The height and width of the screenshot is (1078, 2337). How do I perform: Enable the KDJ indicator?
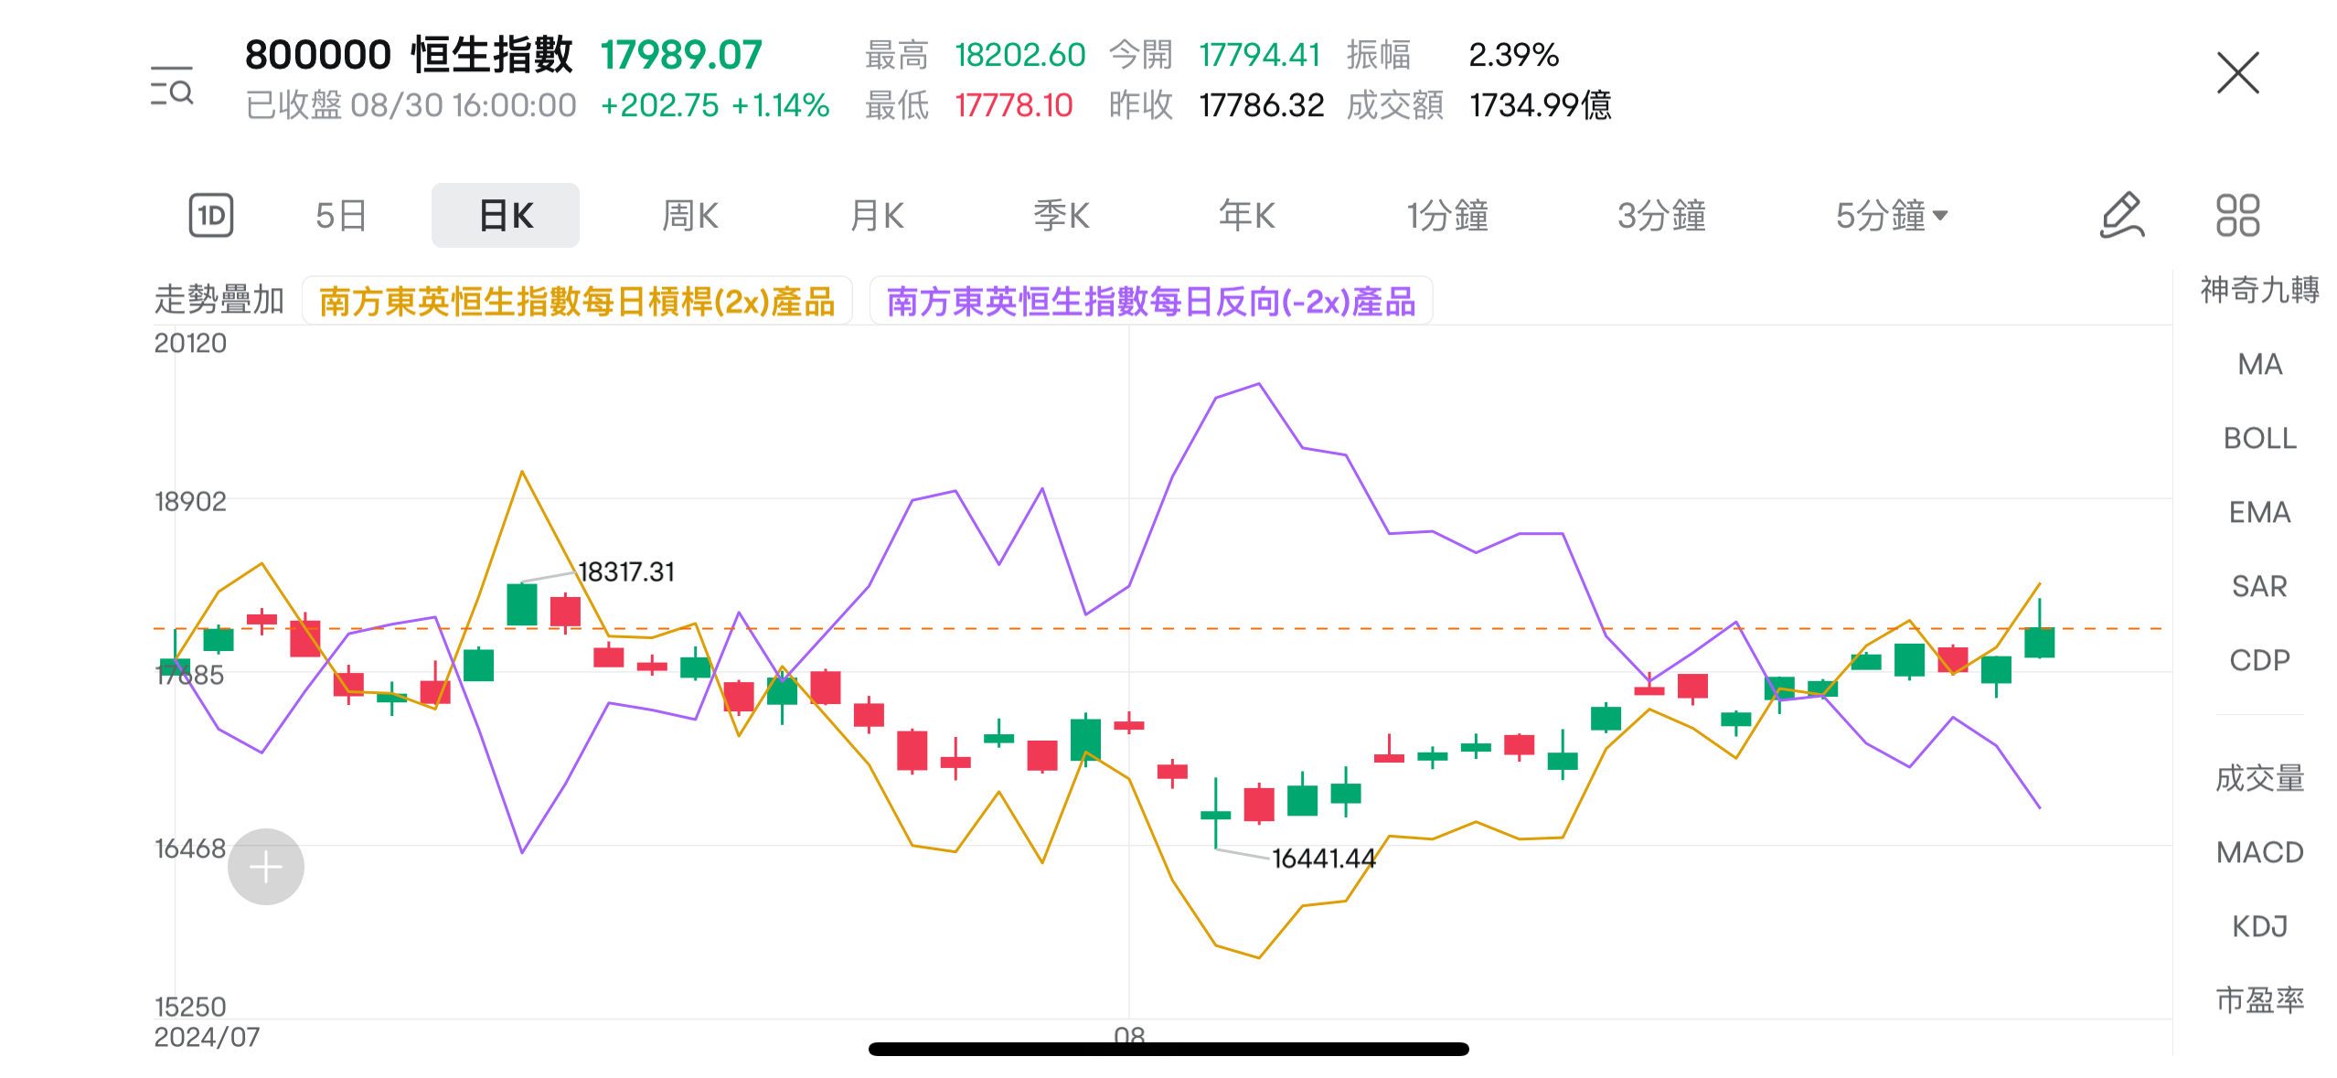pyautogui.click(x=2260, y=926)
